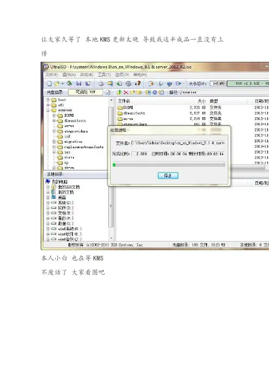Click the blue info 'i' toolbar icon
The image size is (269, 381).
tap(160, 84)
